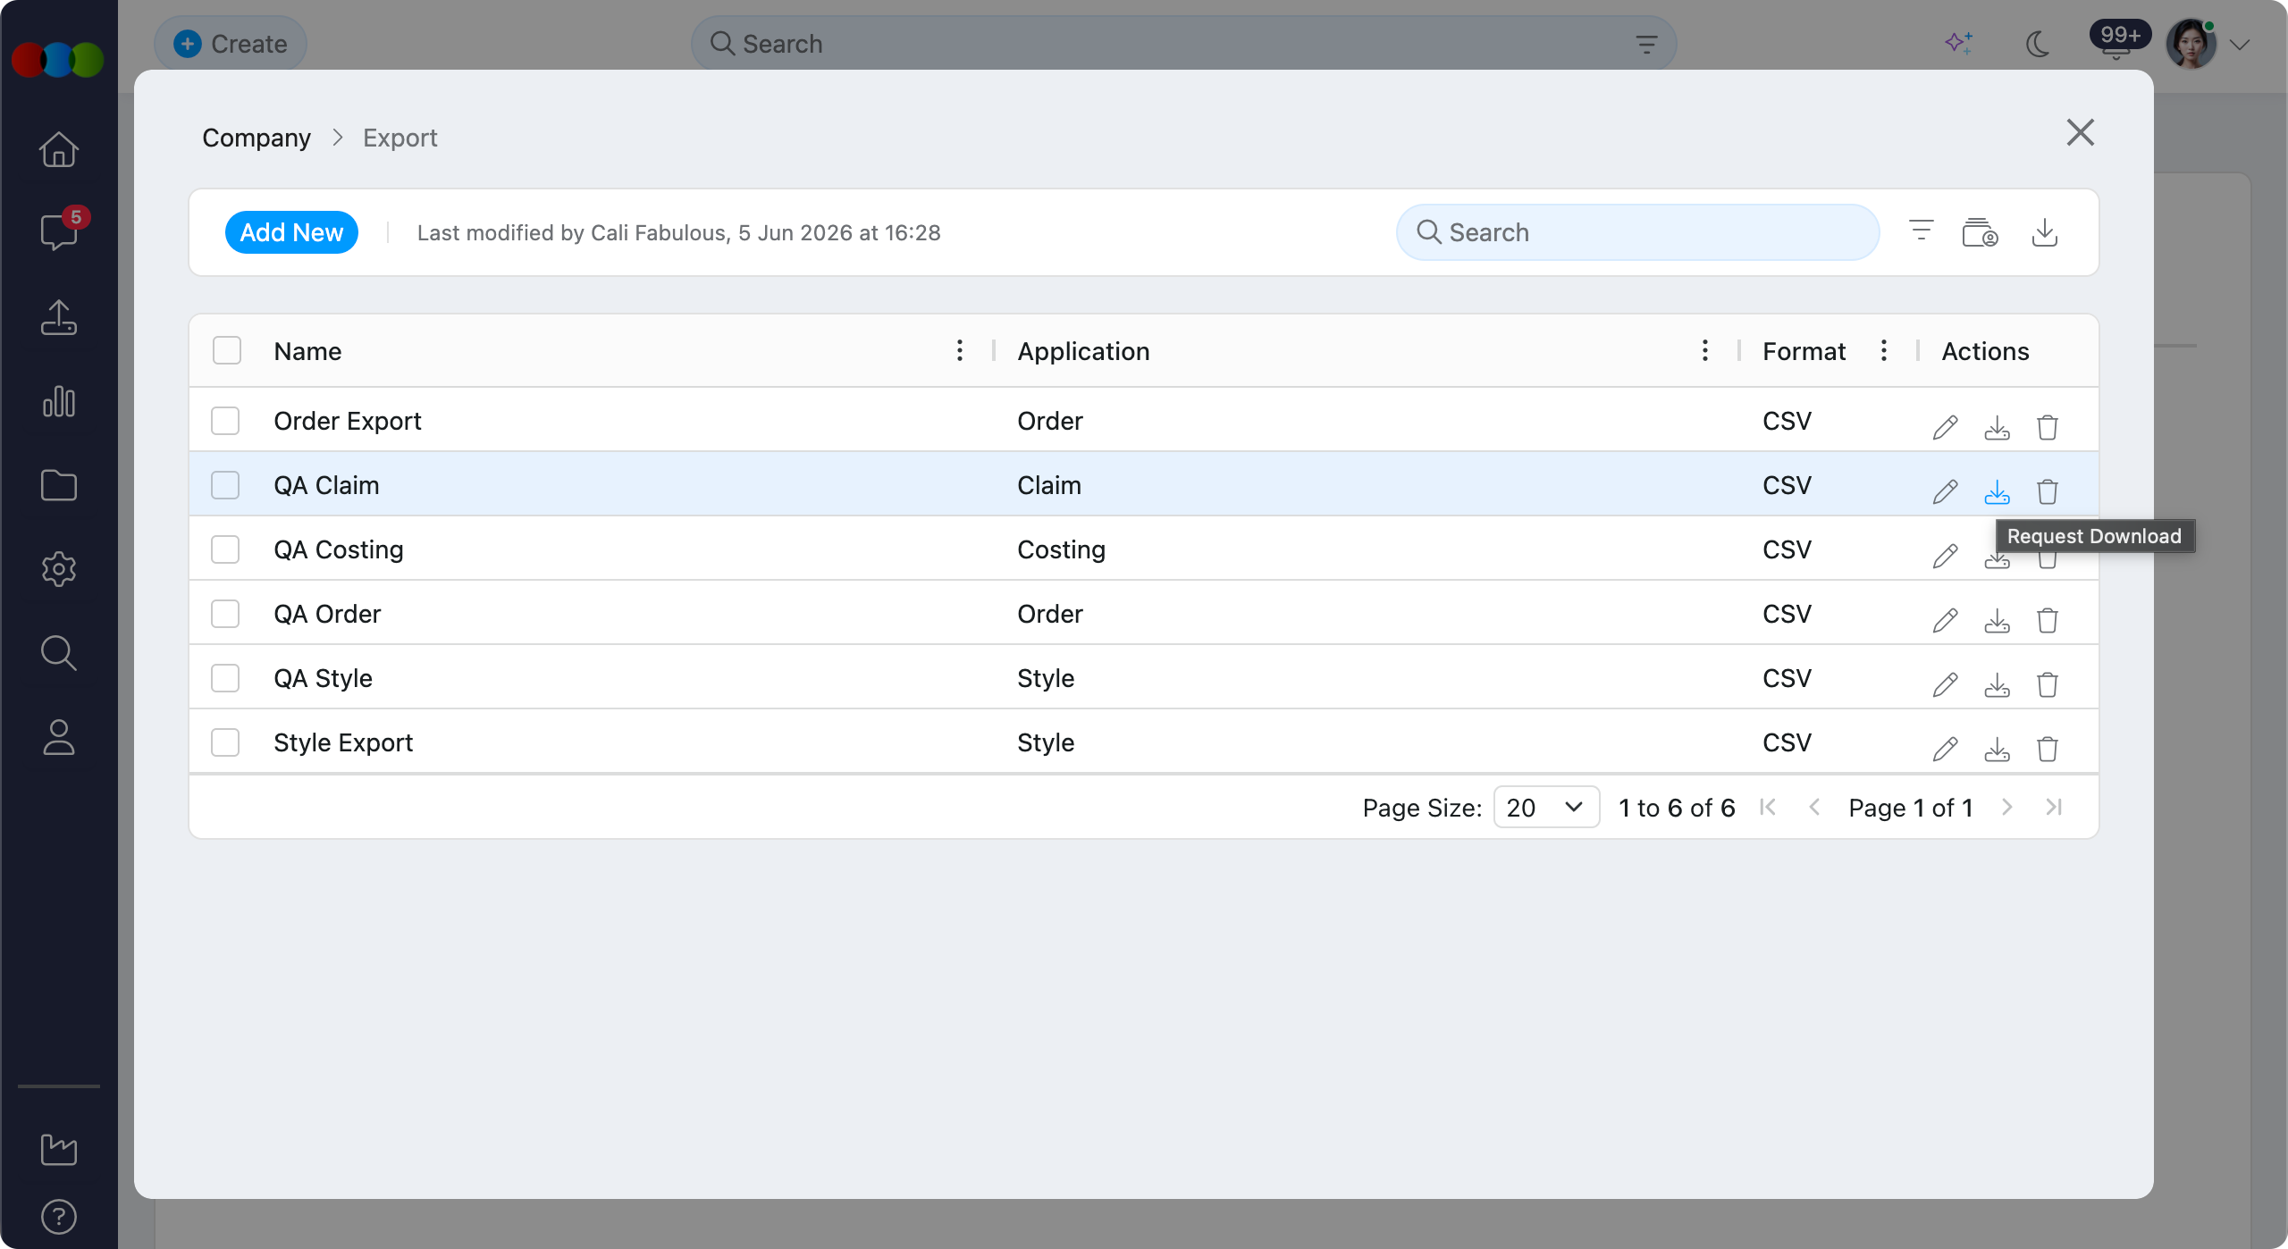Check the Order Export row checkbox

(x=225, y=421)
